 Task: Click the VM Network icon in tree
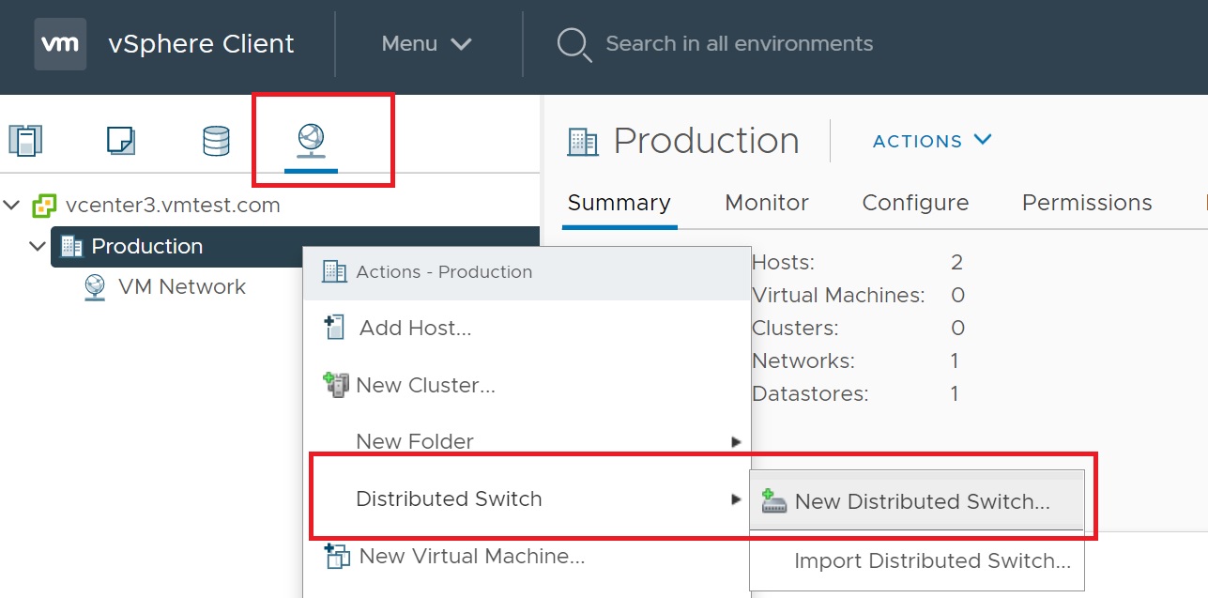pos(95,287)
